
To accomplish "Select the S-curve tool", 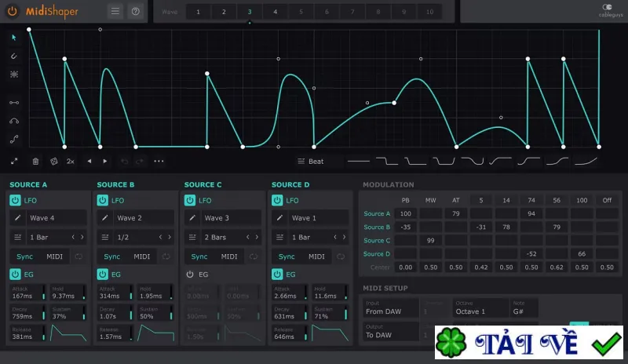I will 14,140.
